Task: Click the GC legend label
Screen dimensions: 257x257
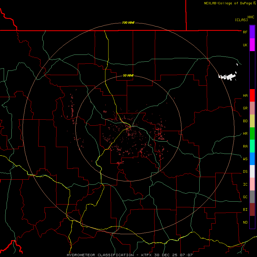Action: tap(245, 197)
